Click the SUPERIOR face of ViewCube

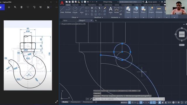tap(182, 34)
